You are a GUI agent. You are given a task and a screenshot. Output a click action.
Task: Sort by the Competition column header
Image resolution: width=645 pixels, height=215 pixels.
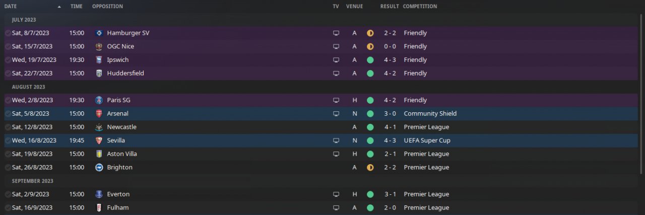pyautogui.click(x=420, y=7)
